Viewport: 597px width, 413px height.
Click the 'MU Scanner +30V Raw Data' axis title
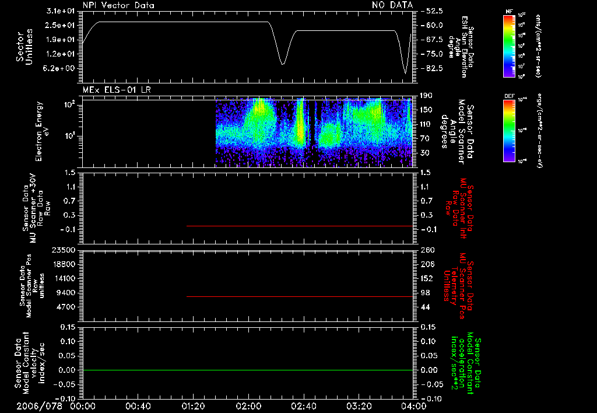36,209
